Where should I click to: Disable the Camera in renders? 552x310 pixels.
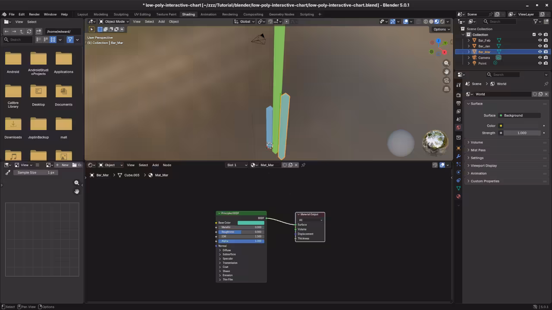[546, 58]
